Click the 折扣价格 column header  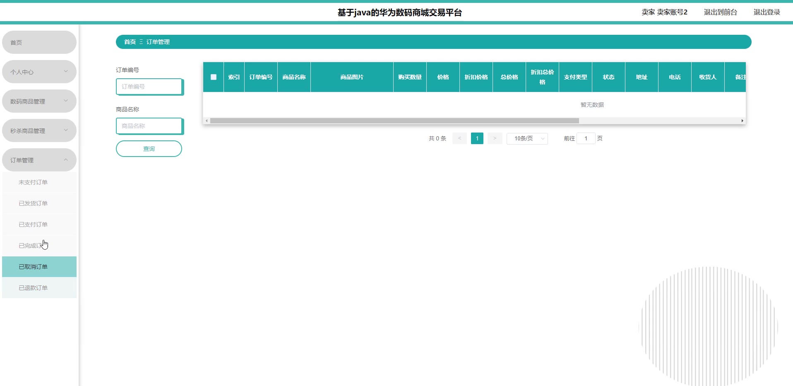pos(476,77)
